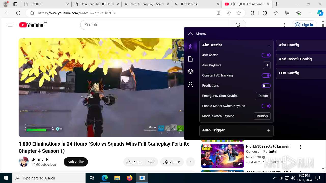This screenshot has width=326, height=183.
Task: Switch to Download .NET 8.0 tab
Action: (x=97, y=4)
